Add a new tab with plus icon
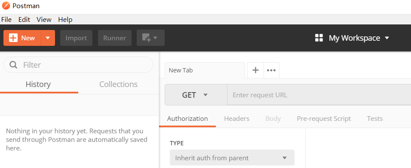 255,70
